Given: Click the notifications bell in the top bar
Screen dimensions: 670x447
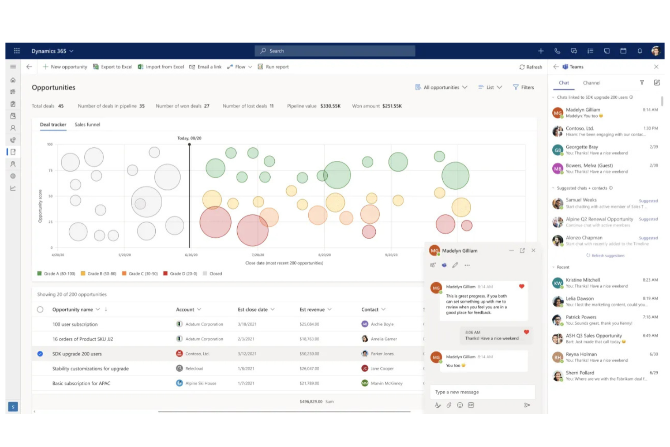Looking at the screenshot, I should (x=640, y=51).
